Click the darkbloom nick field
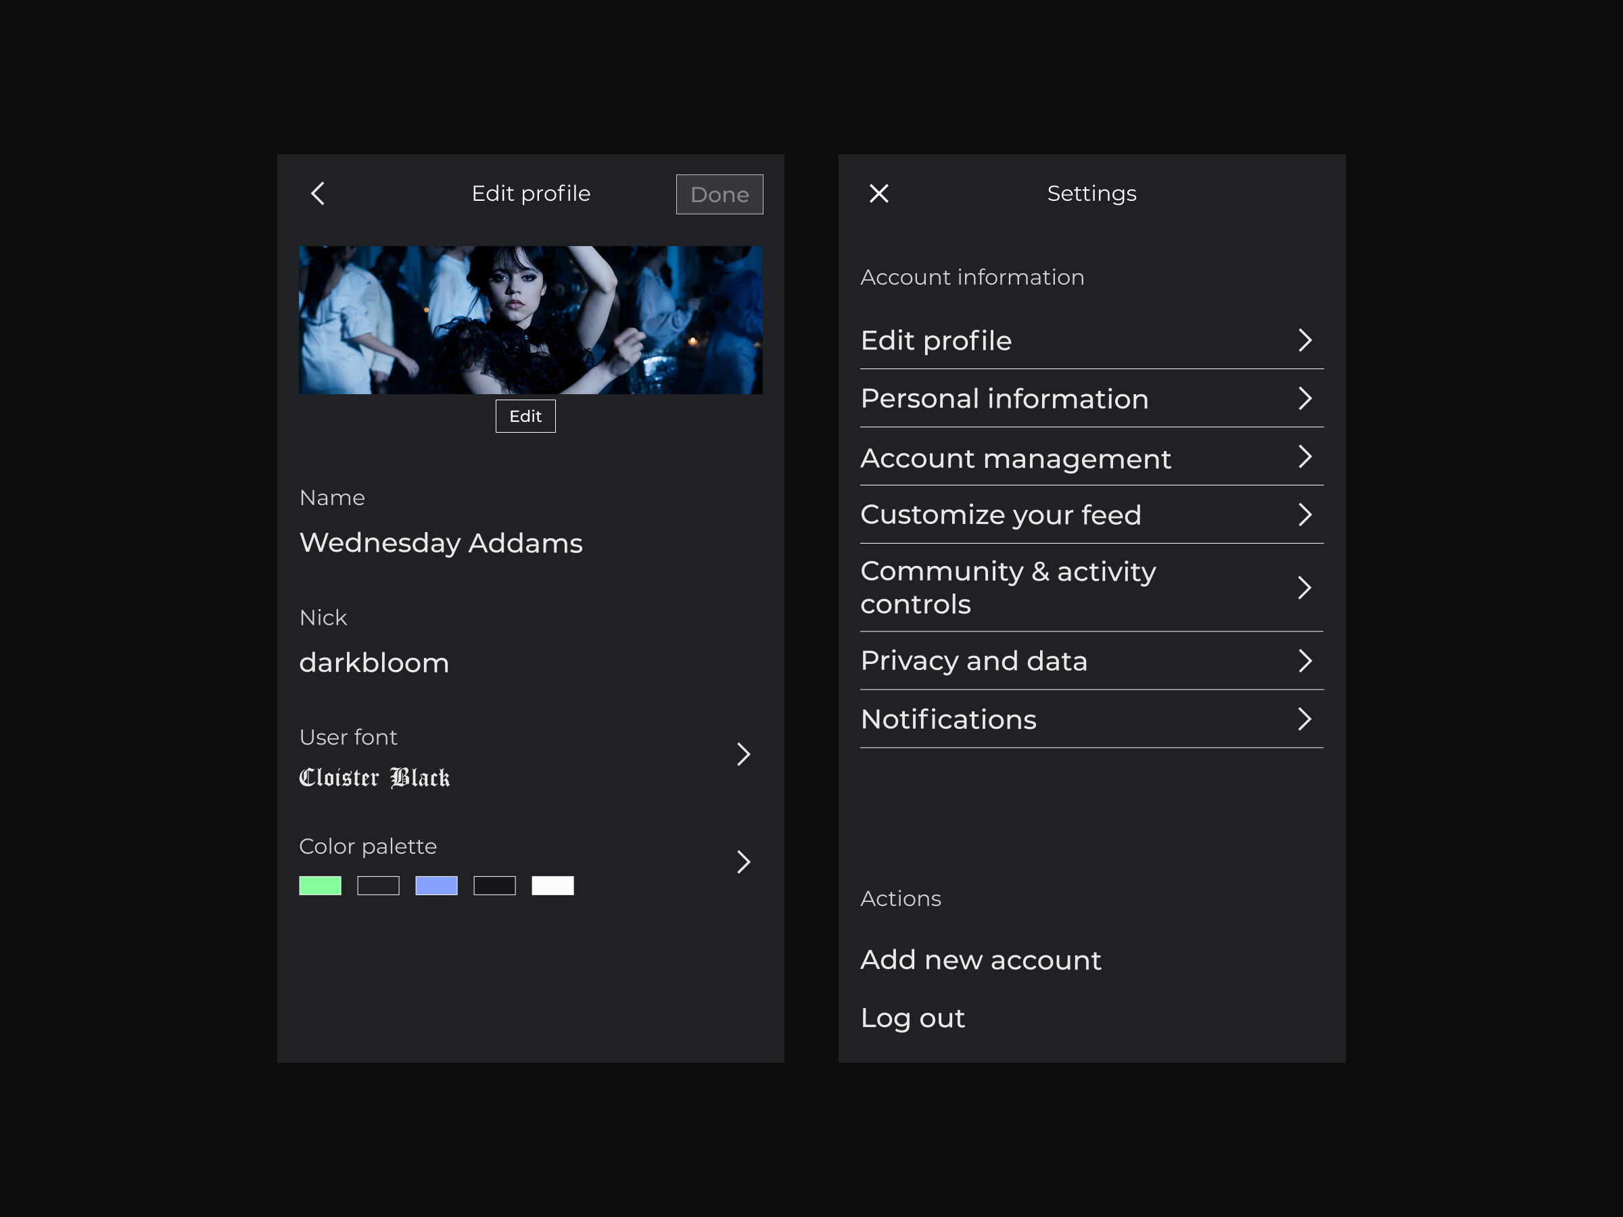This screenshot has height=1217, width=1623. [373, 663]
